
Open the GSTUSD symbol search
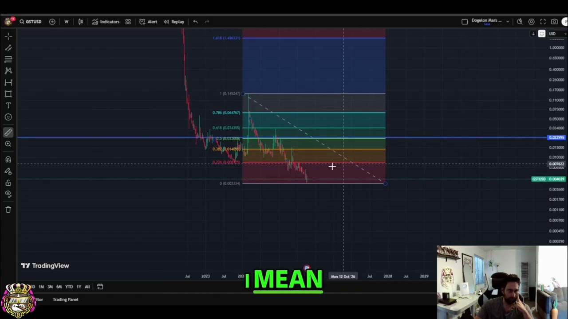pos(30,22)
